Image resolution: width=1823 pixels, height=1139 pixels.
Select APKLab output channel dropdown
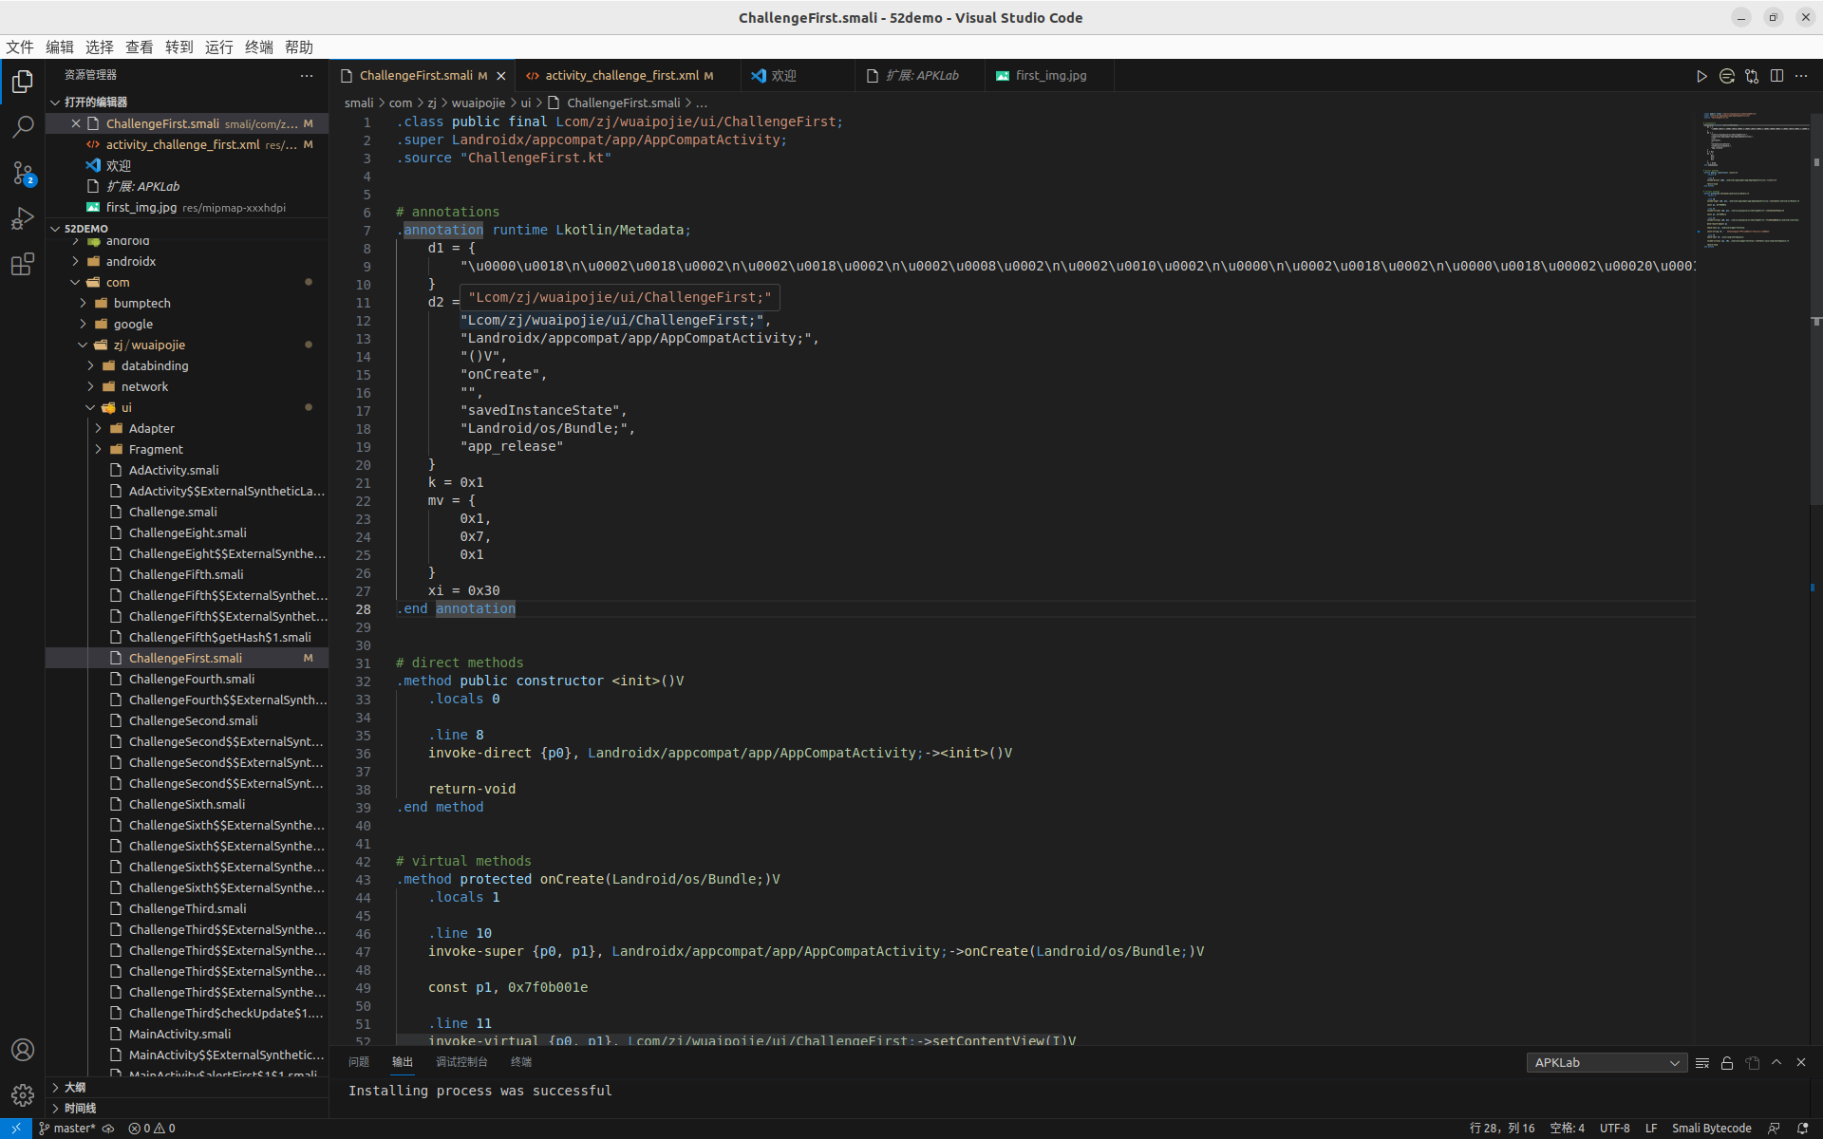(x=1607, y=1063)
